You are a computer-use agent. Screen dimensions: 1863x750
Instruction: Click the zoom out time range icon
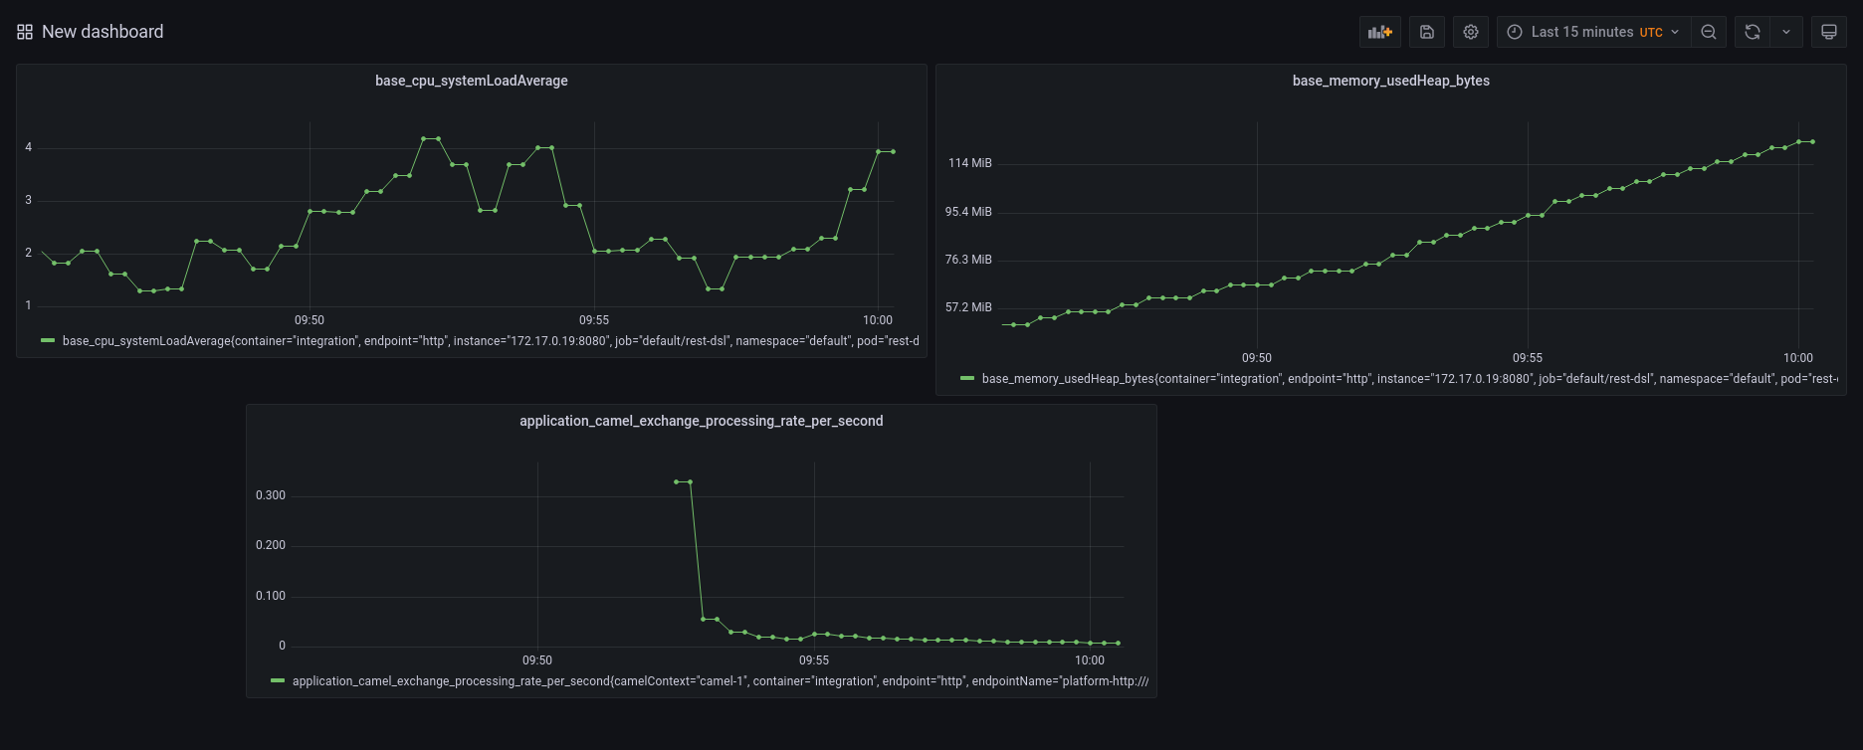click(x=1708, y=32)
